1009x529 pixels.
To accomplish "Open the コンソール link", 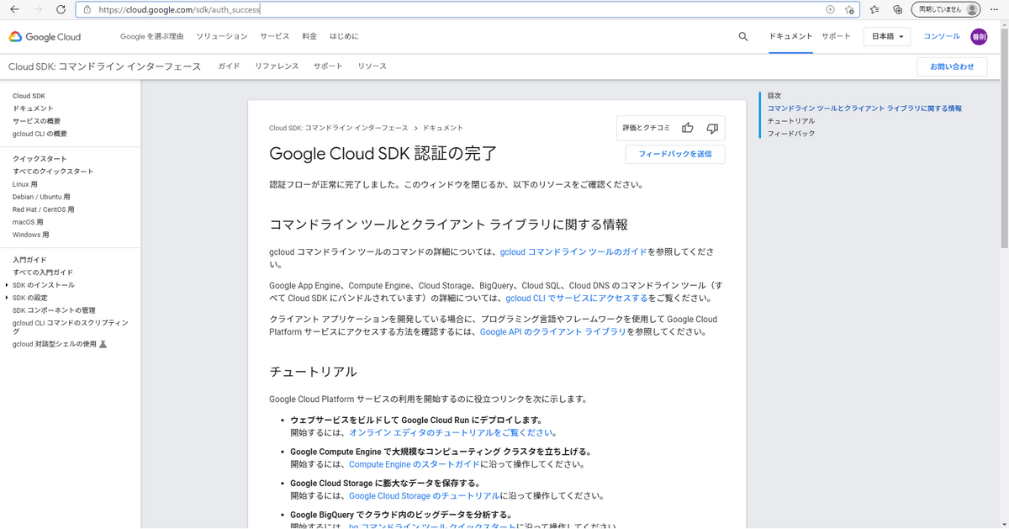I will (942, 37).
